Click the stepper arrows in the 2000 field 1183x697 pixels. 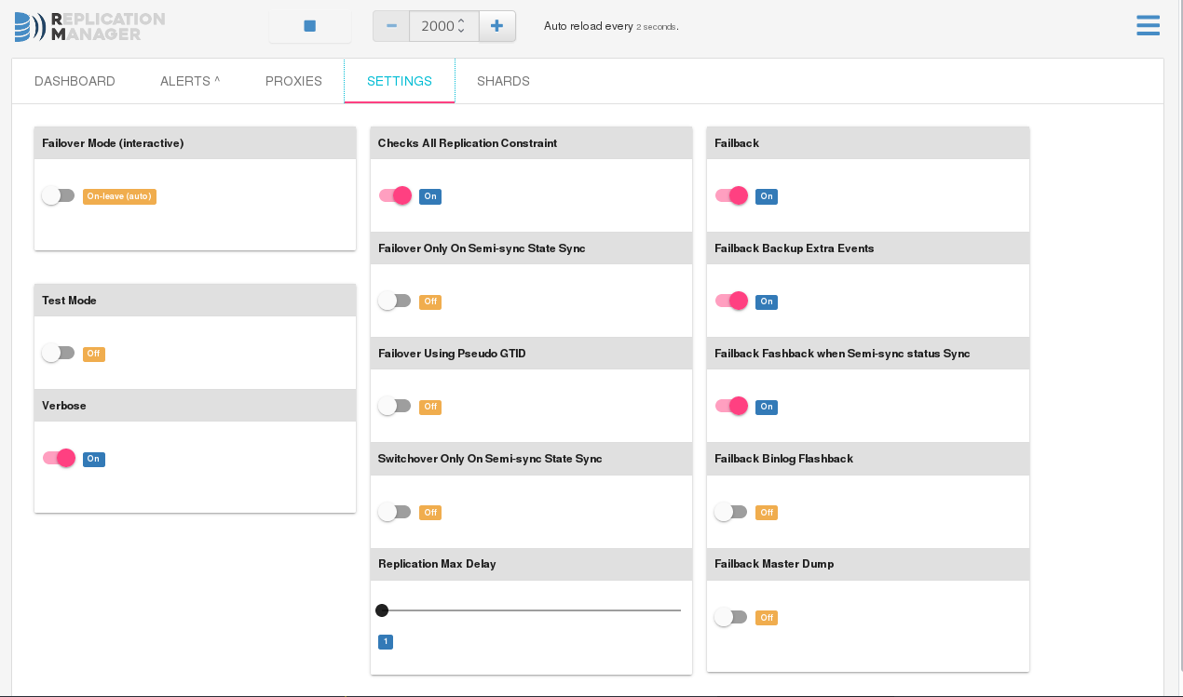click(x=461, y=26)
